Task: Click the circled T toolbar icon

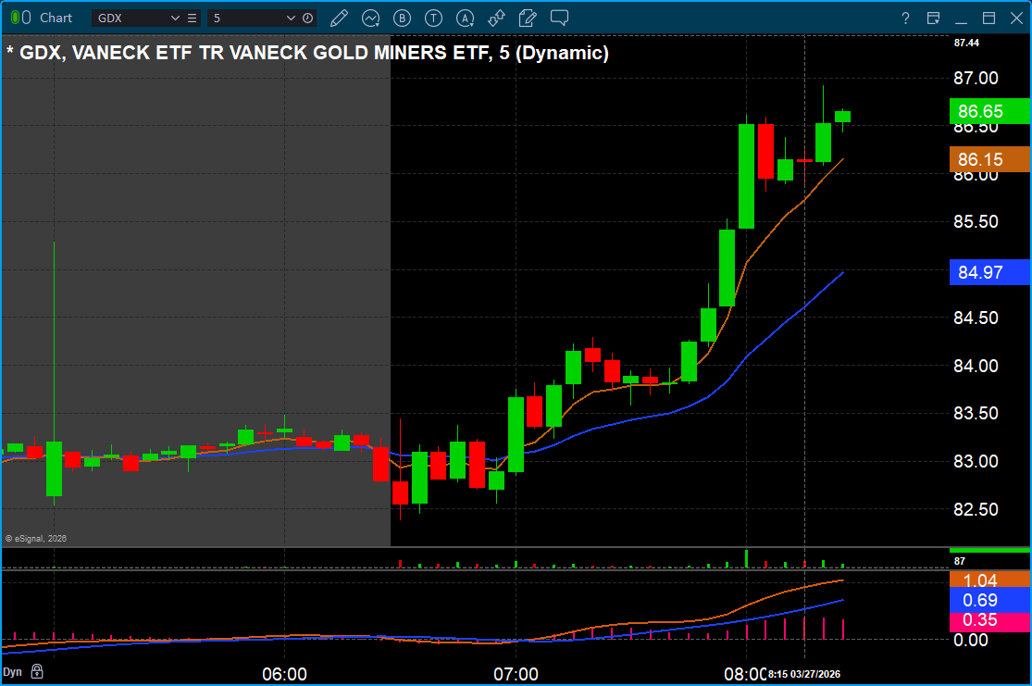Action: (433, 19)
